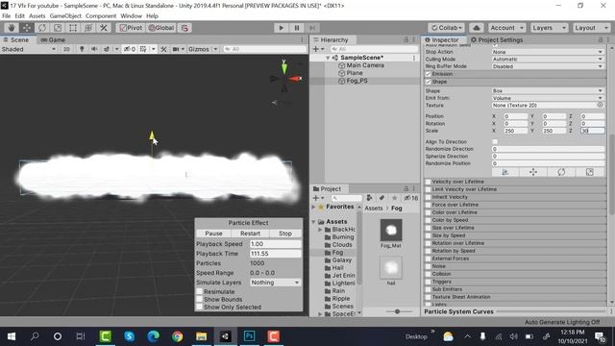The width and height of the screenshot is (615, 346).
Task: Click the shape gizmo move tool button
Action: coord(533,172)
